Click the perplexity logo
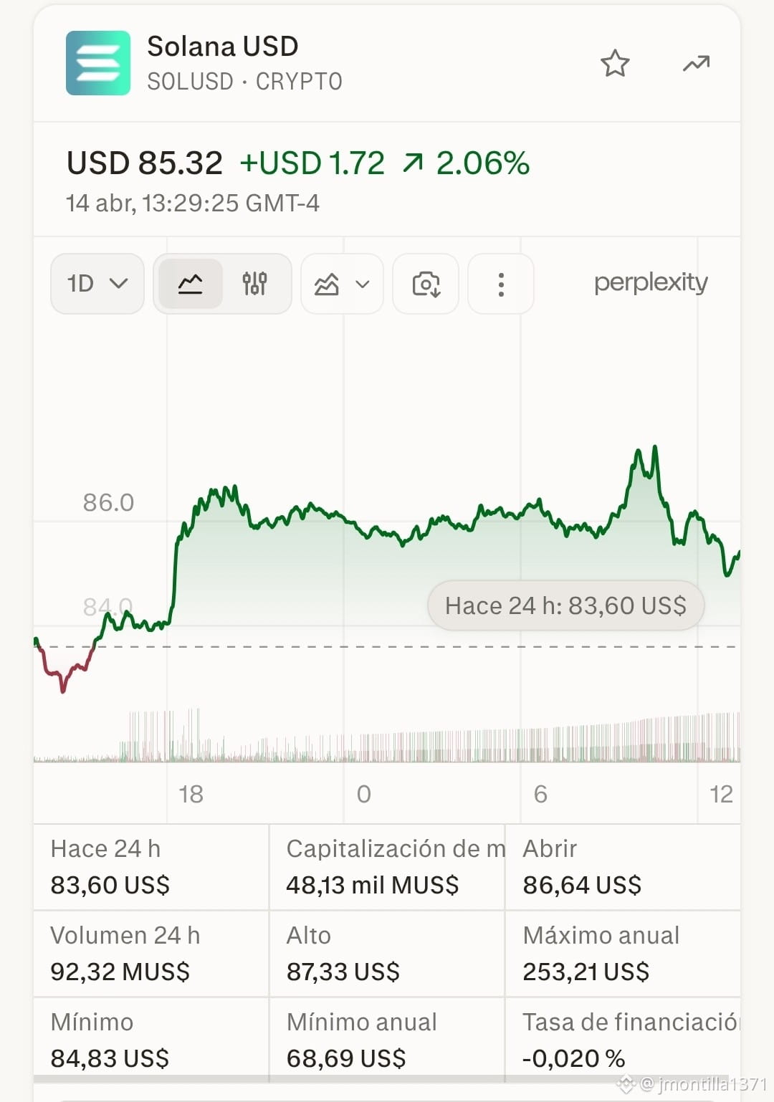Screen dimensions: 774x1102 [651, 282]
